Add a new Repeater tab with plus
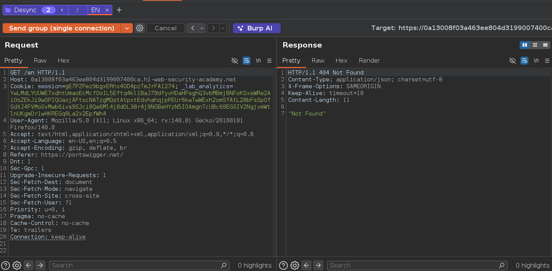Screen dimensions: 552x271 (119, 10)
